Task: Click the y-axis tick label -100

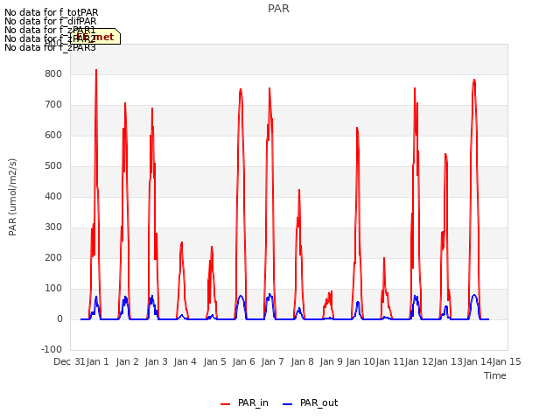Action: click(52, 350)
